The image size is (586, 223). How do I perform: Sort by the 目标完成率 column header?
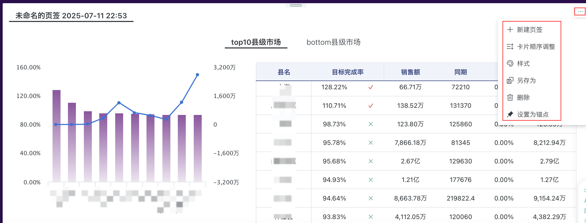click(x=348, y=72)
